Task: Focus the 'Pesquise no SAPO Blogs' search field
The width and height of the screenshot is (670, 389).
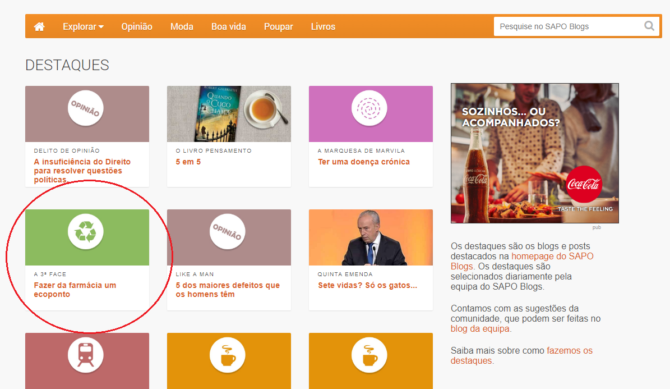Action: 566,26
